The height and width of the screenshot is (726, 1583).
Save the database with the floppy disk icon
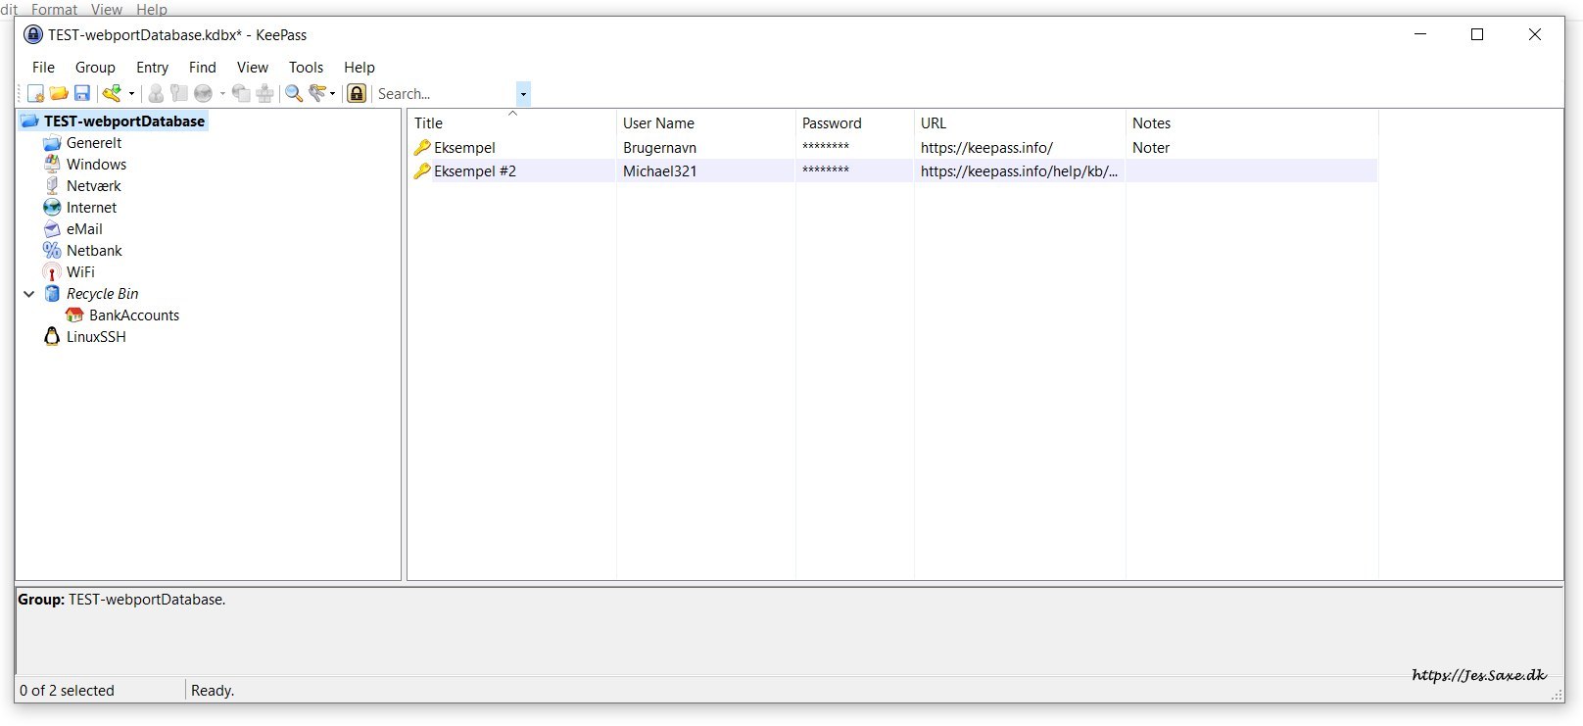click(x=82, y=94)
